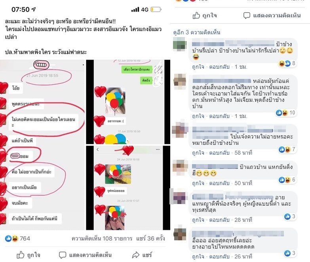Tap the comment bubble icon under the post

coord(63,255)
